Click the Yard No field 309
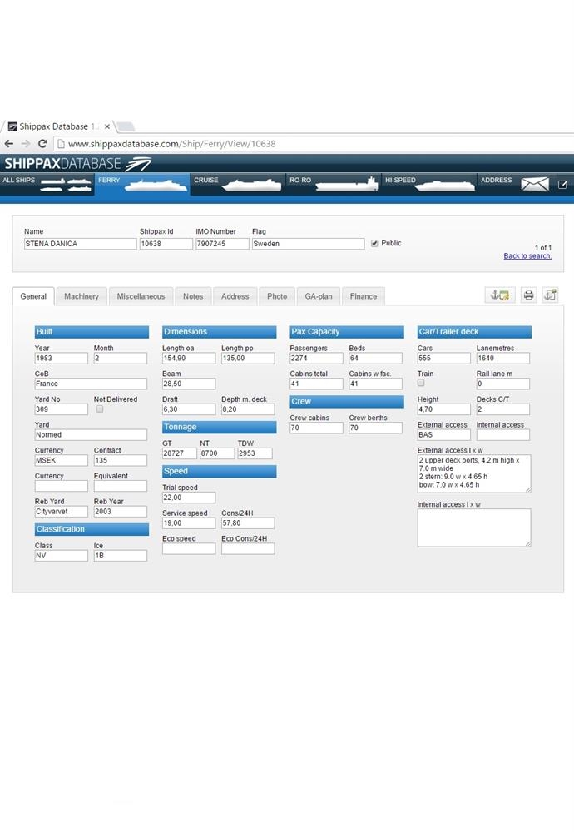The image size is (574, 832). (x=62, y=409)
